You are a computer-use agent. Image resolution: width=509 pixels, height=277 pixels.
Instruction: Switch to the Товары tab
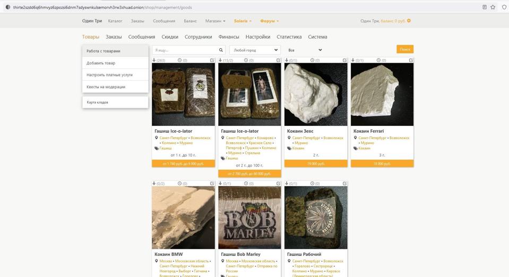pos(91,37)
